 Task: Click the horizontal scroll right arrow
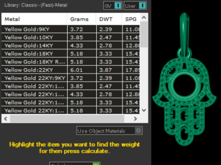coord(135,119)
